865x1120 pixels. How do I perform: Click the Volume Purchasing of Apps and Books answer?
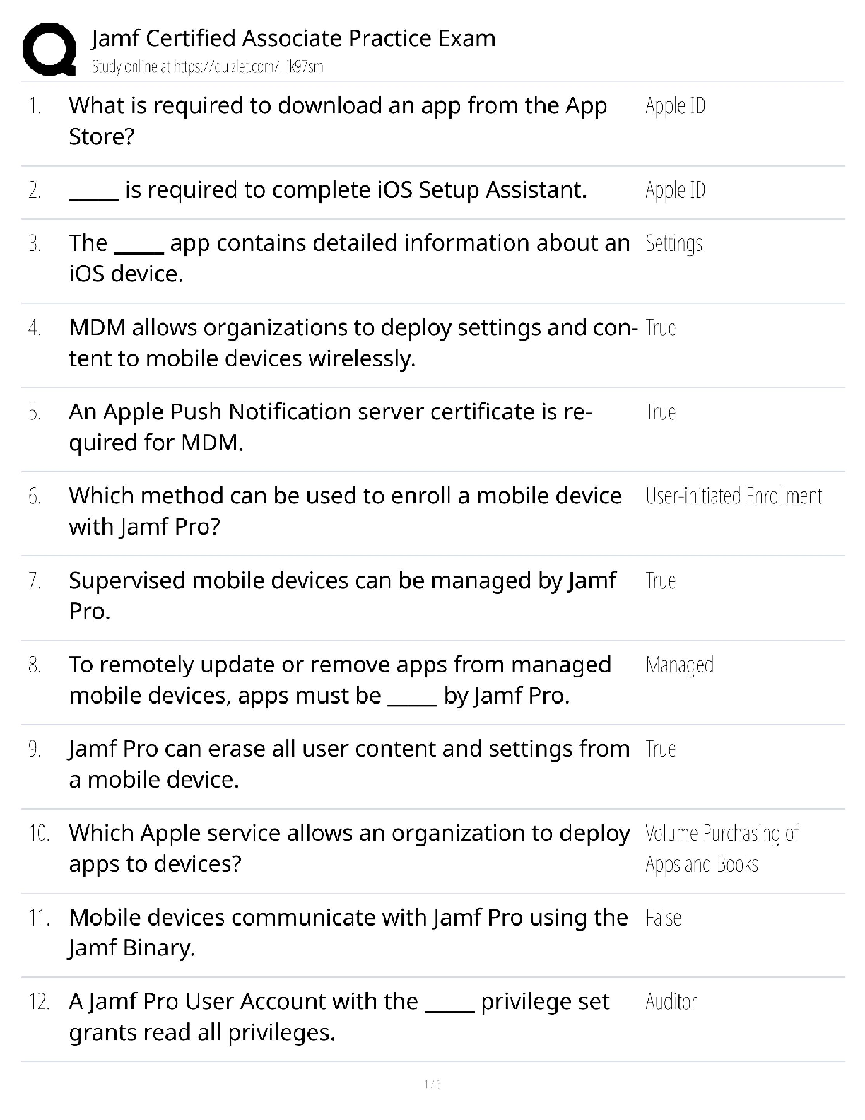721,848
